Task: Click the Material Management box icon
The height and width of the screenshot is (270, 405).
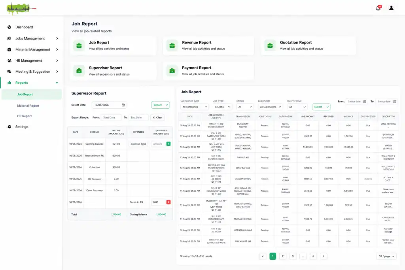Action: click(9, 49)
